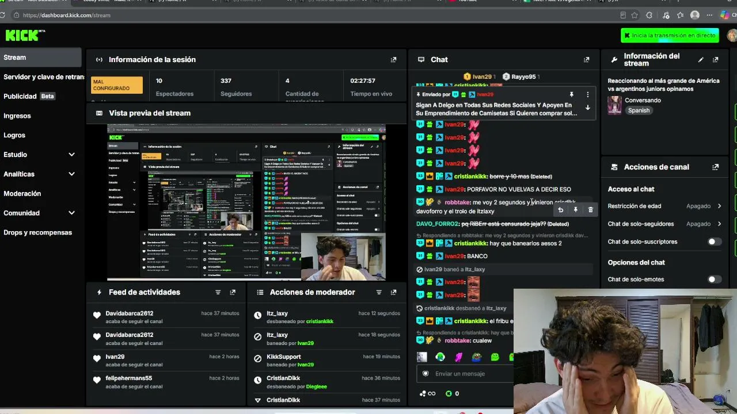The height and width of the screenshot is (414, 737).
Task: Click DAVO_FORRO2 username in chat
Action: point(438,224)
